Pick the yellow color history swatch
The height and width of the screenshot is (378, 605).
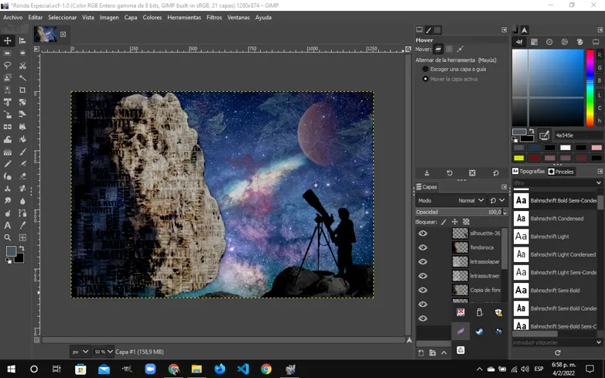519,158
